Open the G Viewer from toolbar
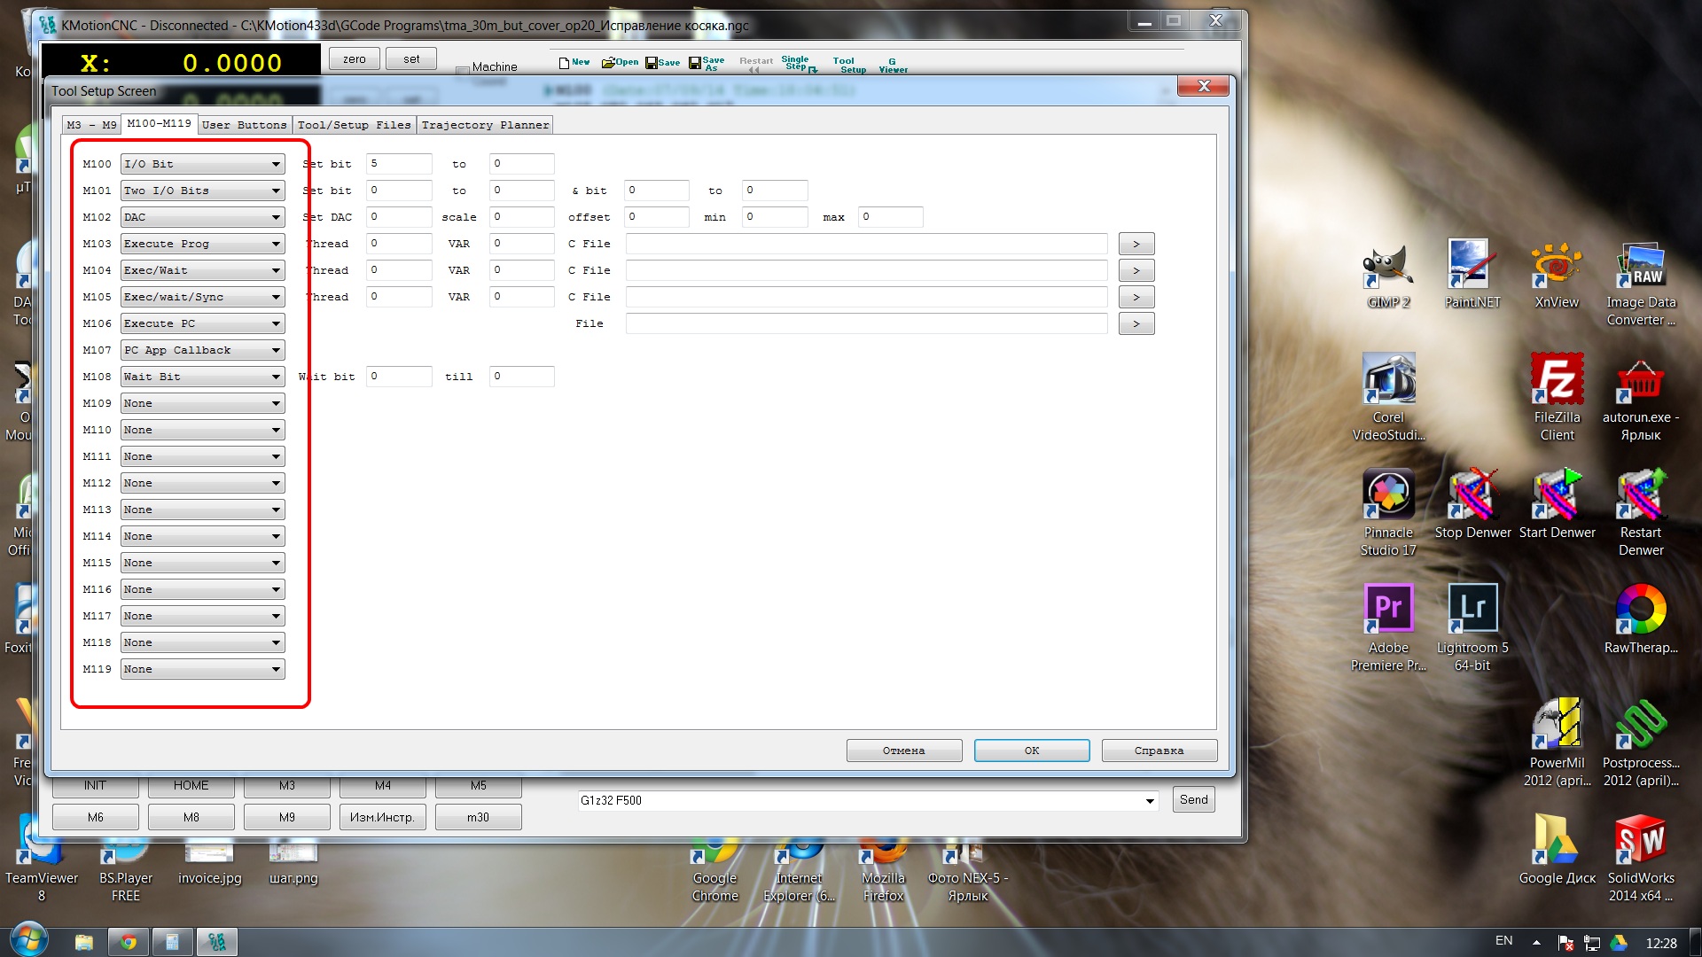 point(893,65)
